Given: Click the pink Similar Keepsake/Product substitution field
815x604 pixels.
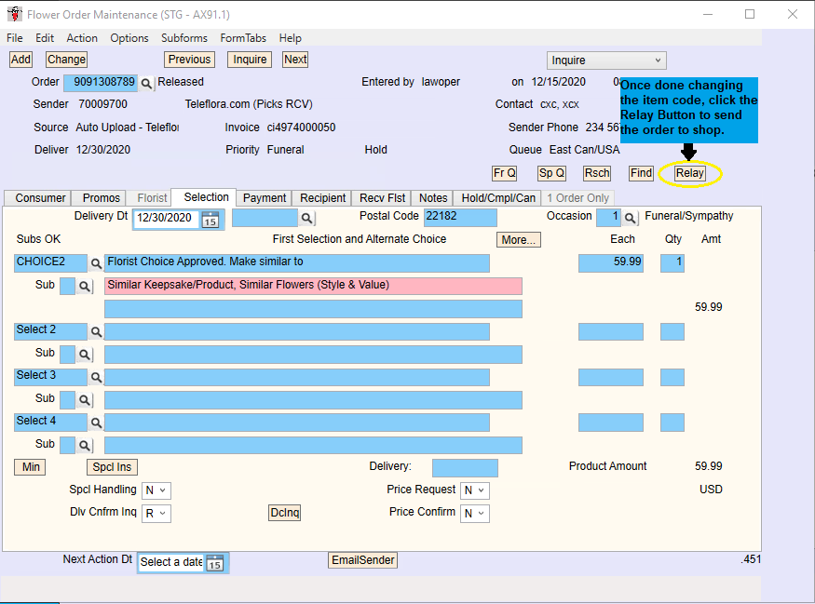Looking at the screenshot, I should (313, 286).
